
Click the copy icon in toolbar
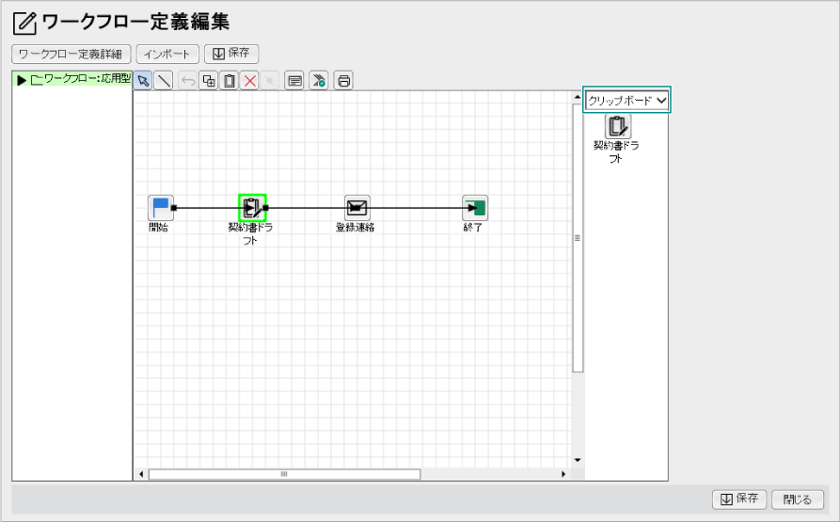pyautogui.click(x=209, y=81)
